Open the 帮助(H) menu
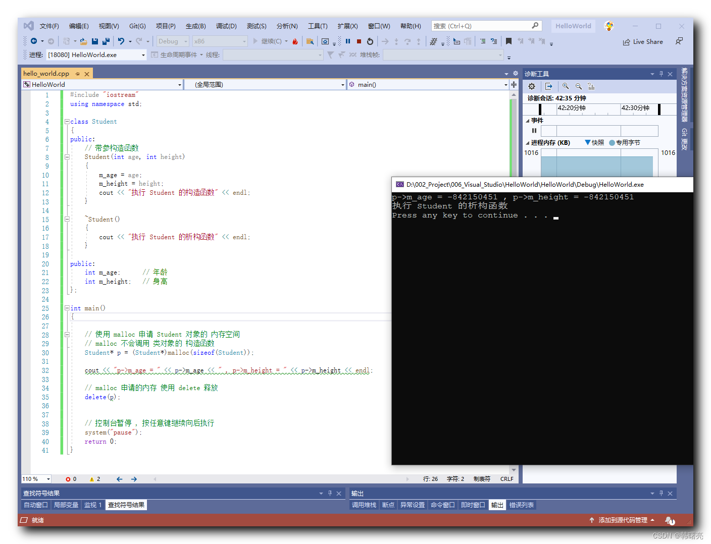 [411, 26]
